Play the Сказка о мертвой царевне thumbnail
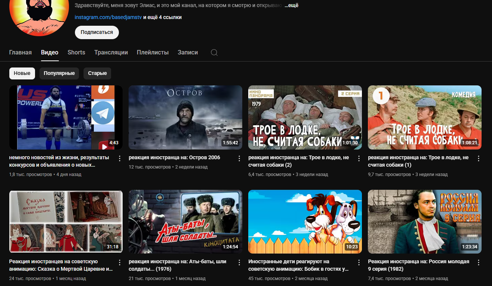 coord(66,222)
